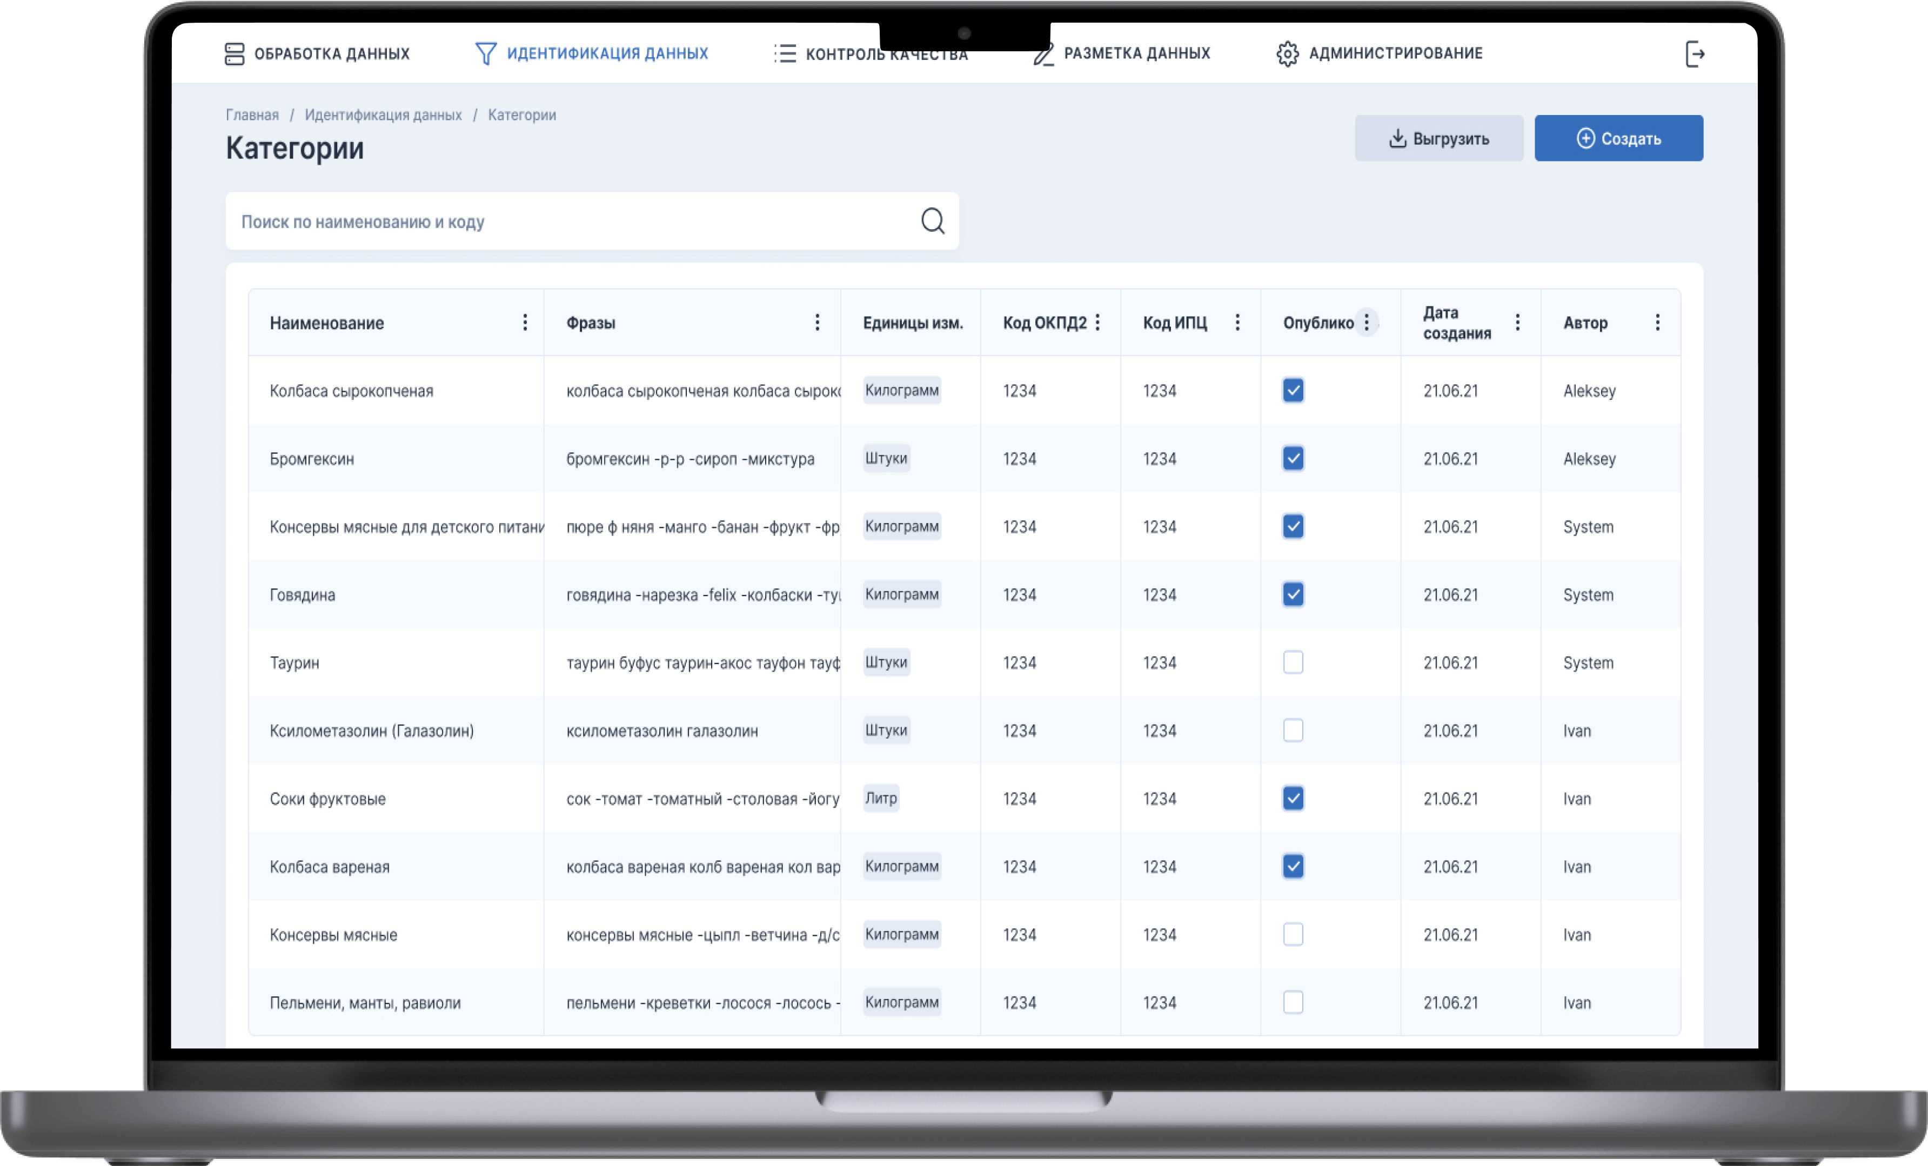Viewport: 1928px width, 1166px height.
Task: Uncheck the published box for Бромгексин
Action: [x=1293, y=459]
